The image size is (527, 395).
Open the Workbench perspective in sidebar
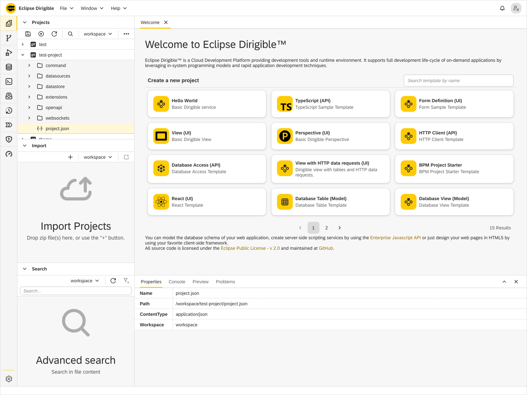(x=9, y=24)
